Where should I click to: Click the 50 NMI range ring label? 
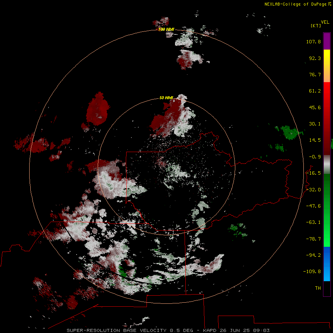tap(166, 98)
